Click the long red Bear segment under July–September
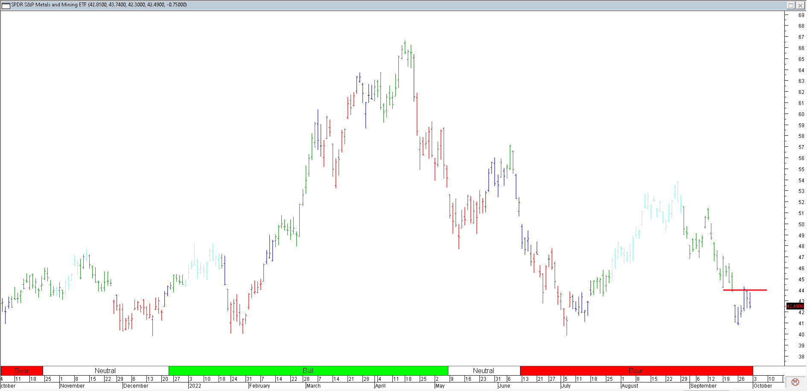The image size is (807, 391). (x=636, y=371)
